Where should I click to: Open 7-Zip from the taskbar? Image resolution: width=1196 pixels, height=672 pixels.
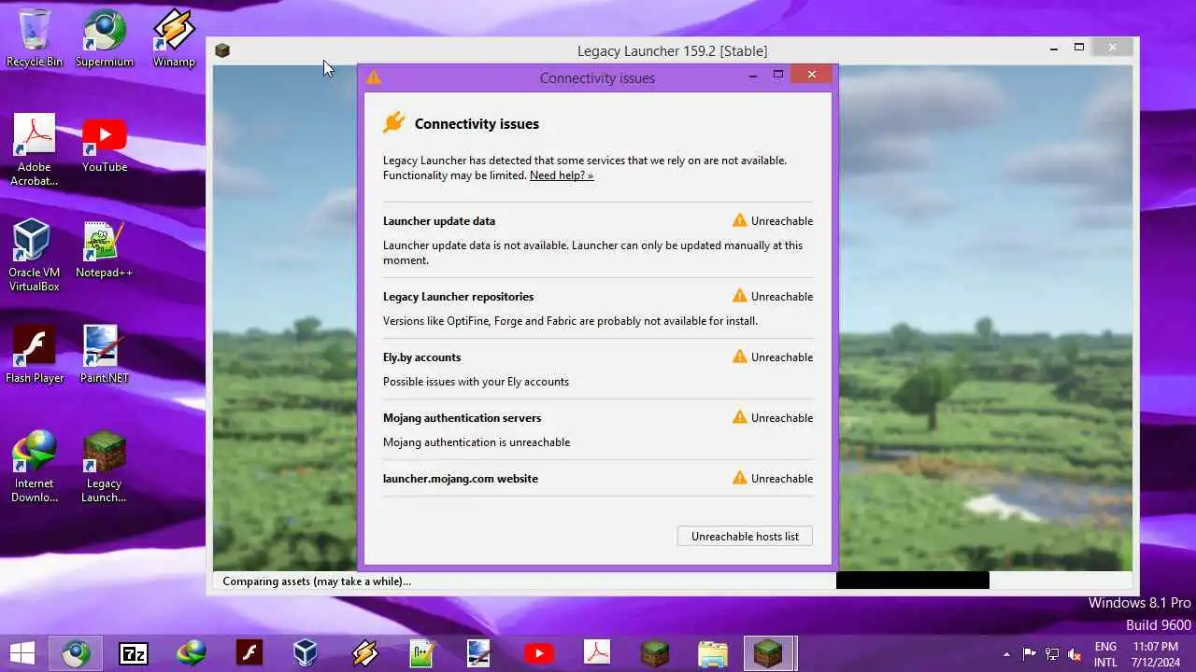pyautogui.click(x=134, y=652)
